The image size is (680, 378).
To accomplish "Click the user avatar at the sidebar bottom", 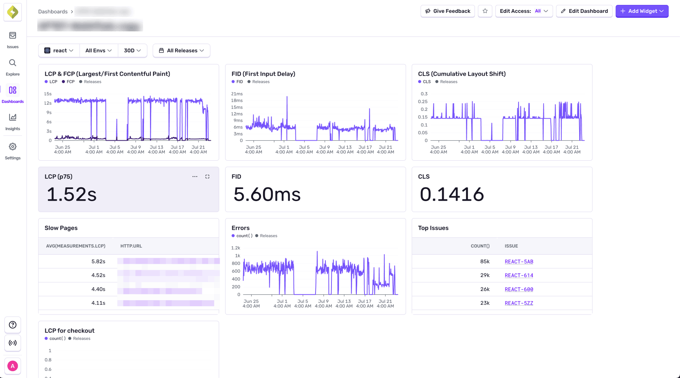I will (x=13, y=366).
